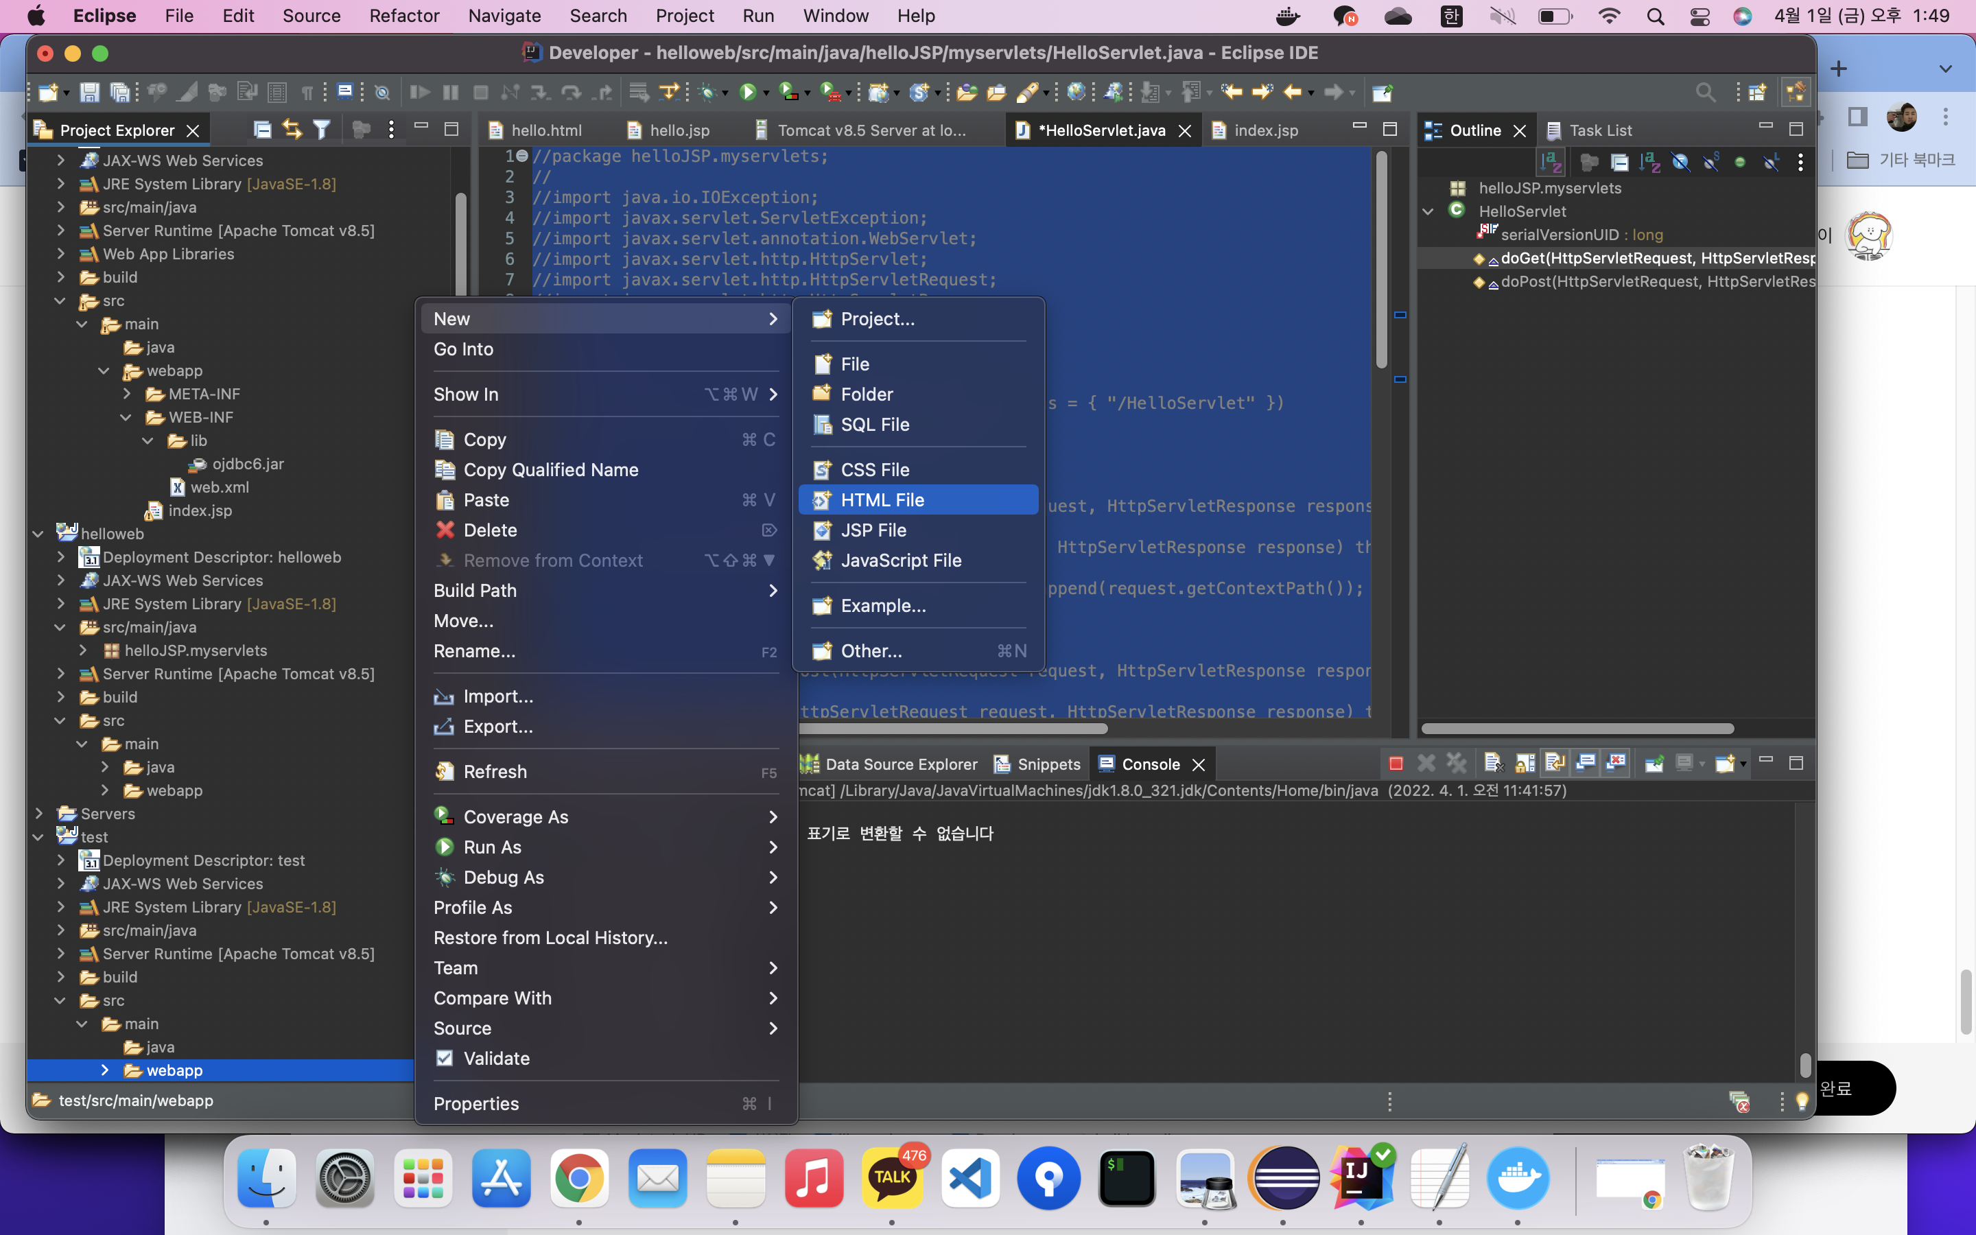Screen dimensions: 1976x1235
Task: Click the Pin Console icon
Action: pos(1654,764)
